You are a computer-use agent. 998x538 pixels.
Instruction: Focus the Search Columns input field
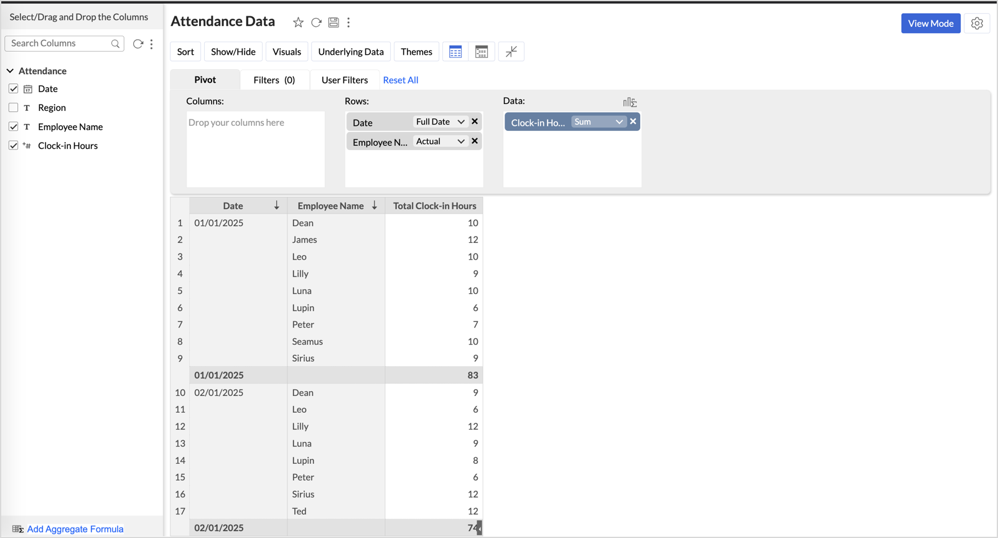click(x=60, y=44)
